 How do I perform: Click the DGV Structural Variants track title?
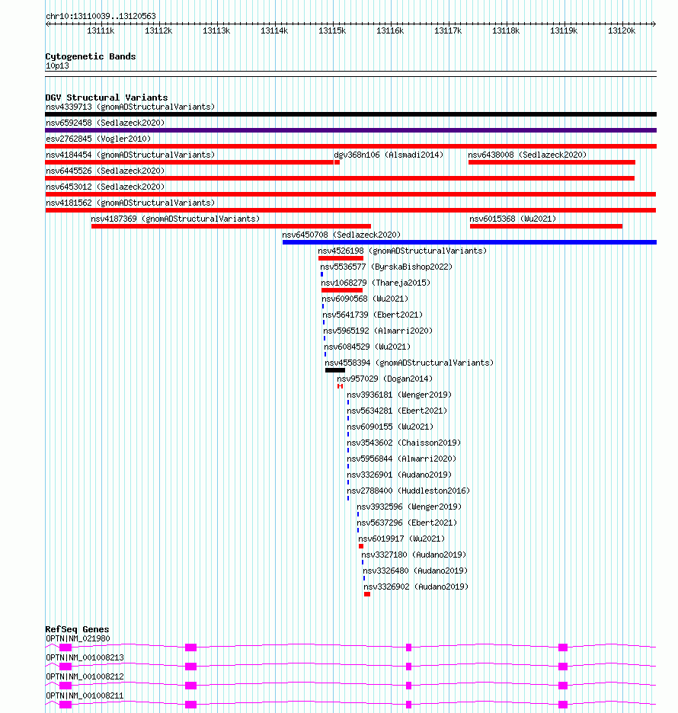tap(107, 98)
